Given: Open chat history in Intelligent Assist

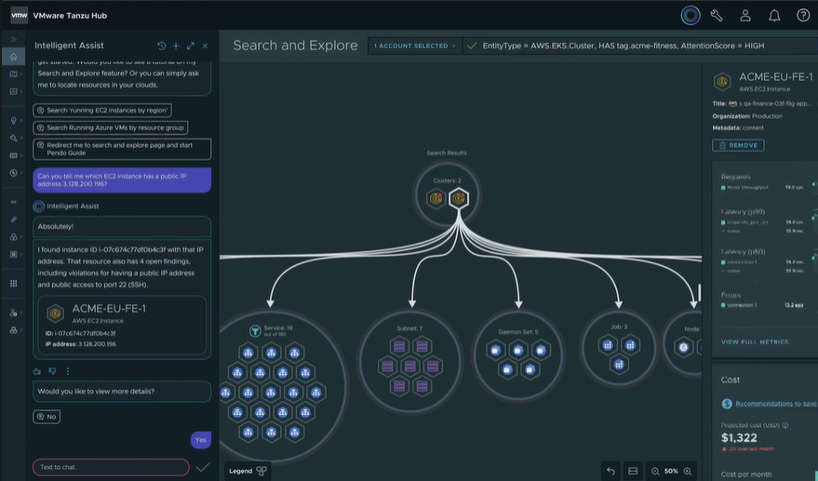Looking at the screenshot, I should coord(161,46).
